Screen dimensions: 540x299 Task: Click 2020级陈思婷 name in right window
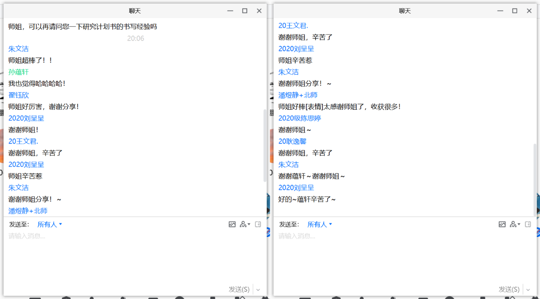[300, 118]
